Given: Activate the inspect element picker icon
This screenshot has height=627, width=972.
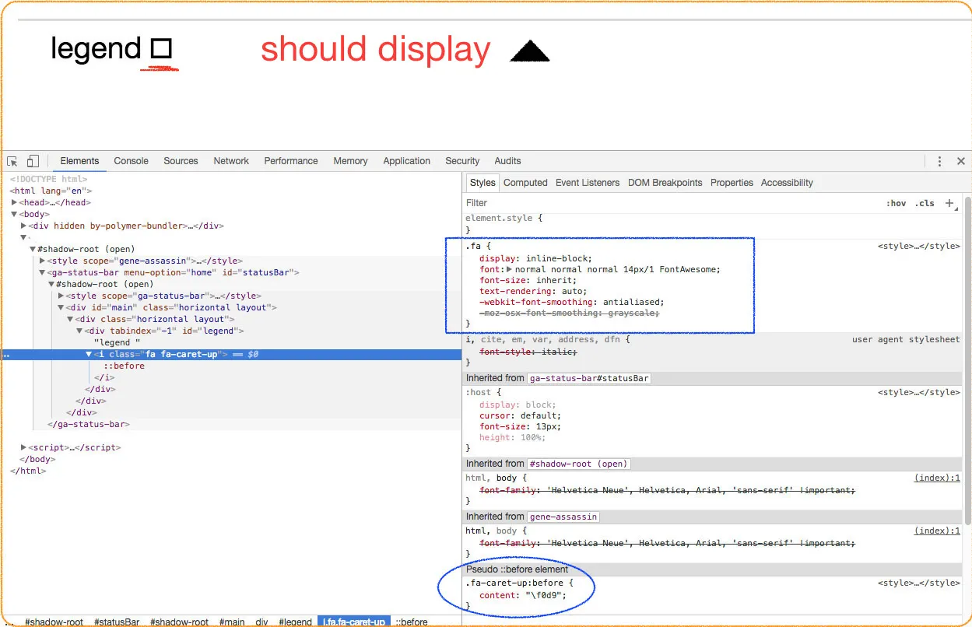Looking at the screenshot, I should [x=12, y=162].
